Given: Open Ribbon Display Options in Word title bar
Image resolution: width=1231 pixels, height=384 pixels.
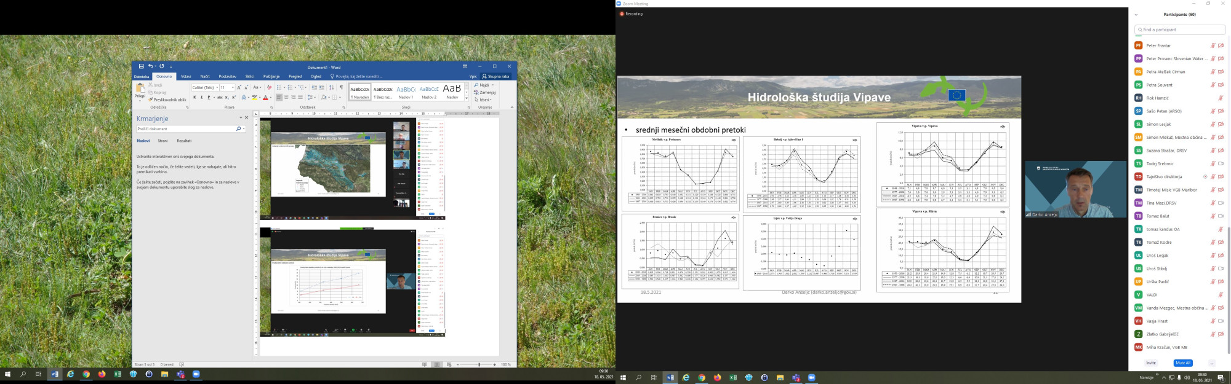Looking at the screenshot, I should click(x=465, y=66).
